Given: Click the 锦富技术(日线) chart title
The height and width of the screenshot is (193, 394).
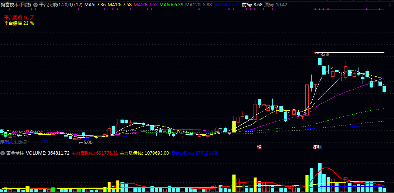Looking at the screenshot, I should [16, 5].
